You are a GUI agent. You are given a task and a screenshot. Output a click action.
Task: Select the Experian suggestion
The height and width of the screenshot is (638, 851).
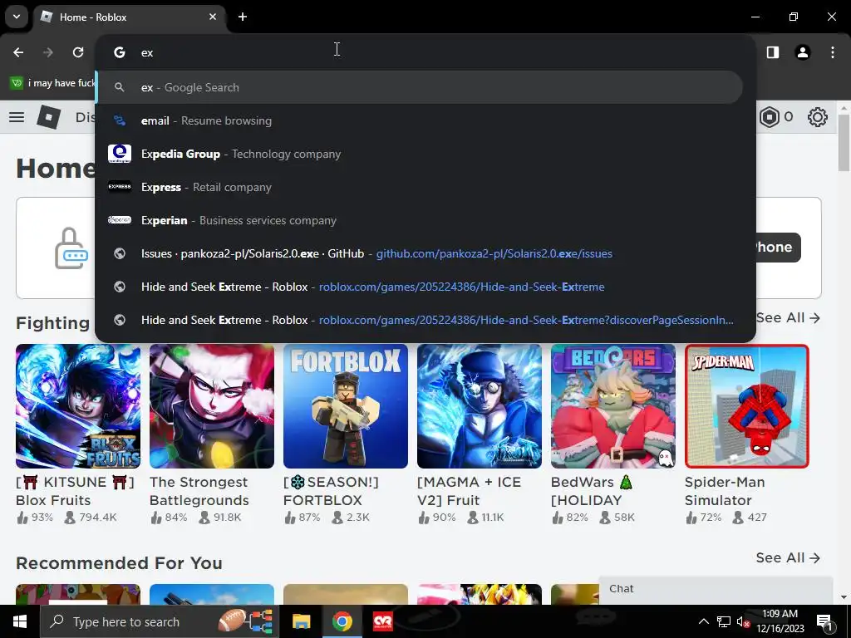click(x=419, y=220)
